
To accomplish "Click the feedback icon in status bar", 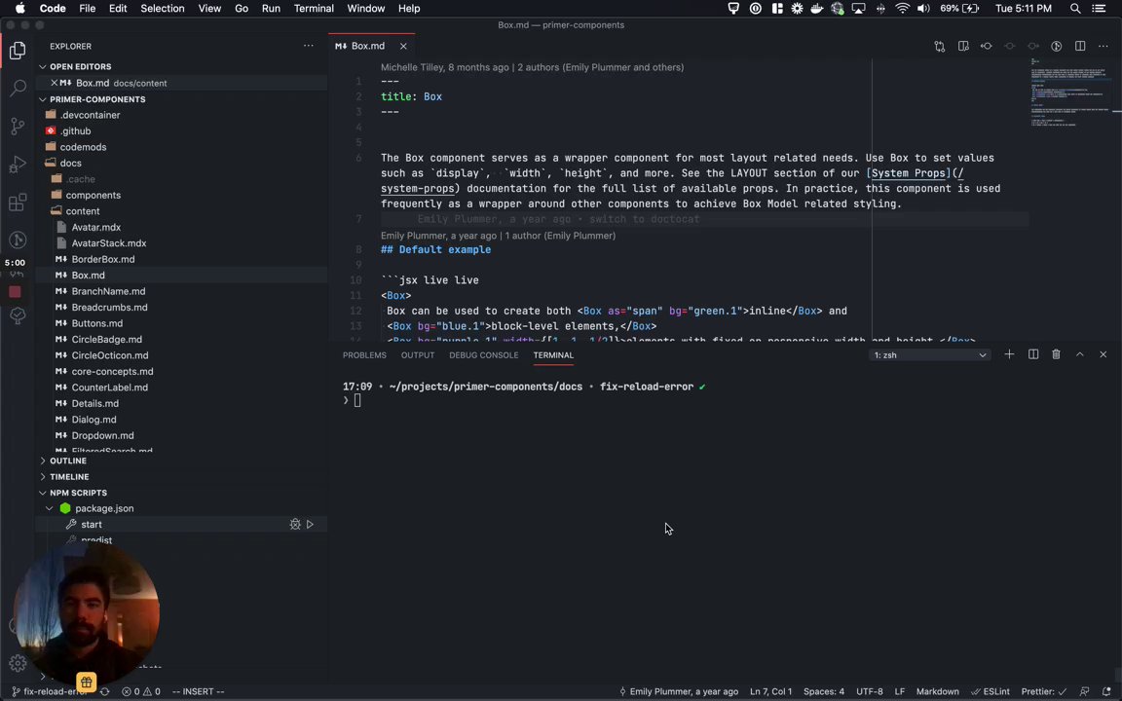I will tap(1084, 691).
